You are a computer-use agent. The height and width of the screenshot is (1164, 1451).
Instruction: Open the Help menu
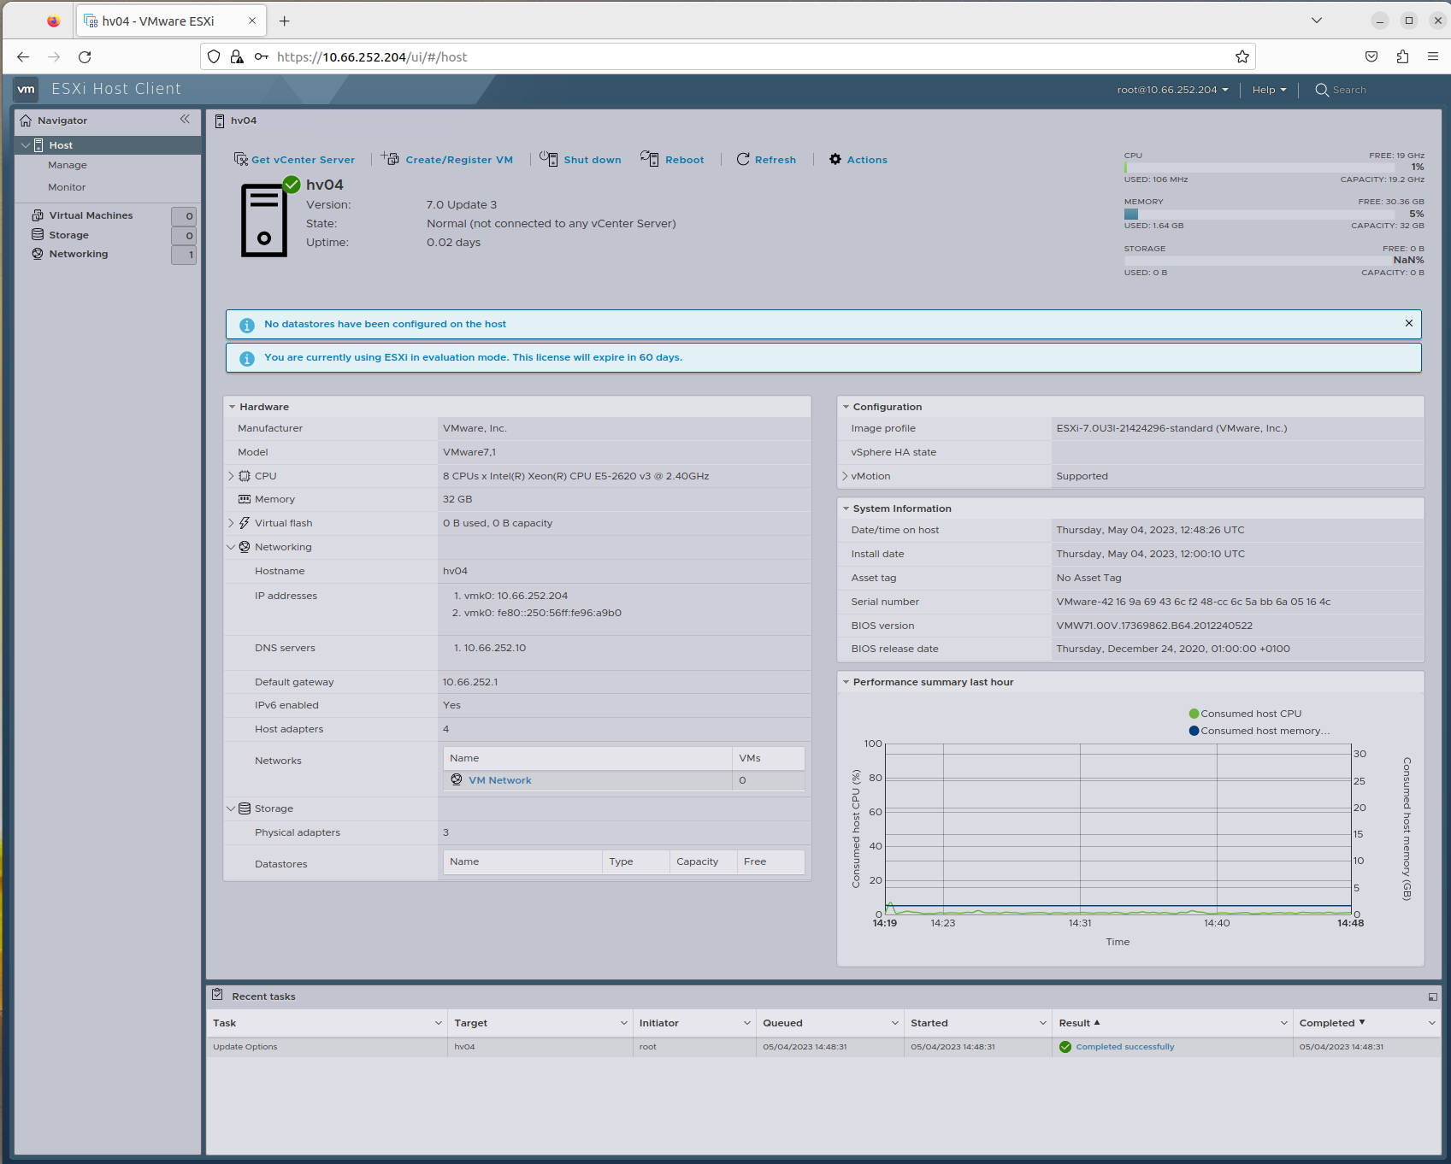(1269, 90)
